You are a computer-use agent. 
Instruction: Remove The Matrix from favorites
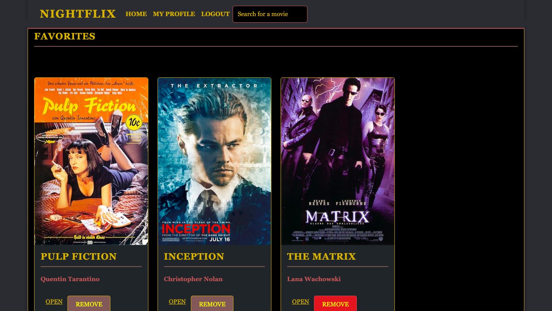[x=335, y=304]
